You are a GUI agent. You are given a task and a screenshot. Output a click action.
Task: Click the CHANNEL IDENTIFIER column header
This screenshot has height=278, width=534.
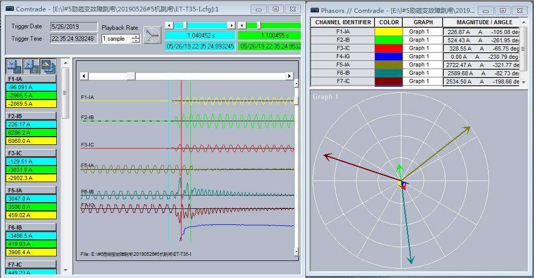click(343, 23)
